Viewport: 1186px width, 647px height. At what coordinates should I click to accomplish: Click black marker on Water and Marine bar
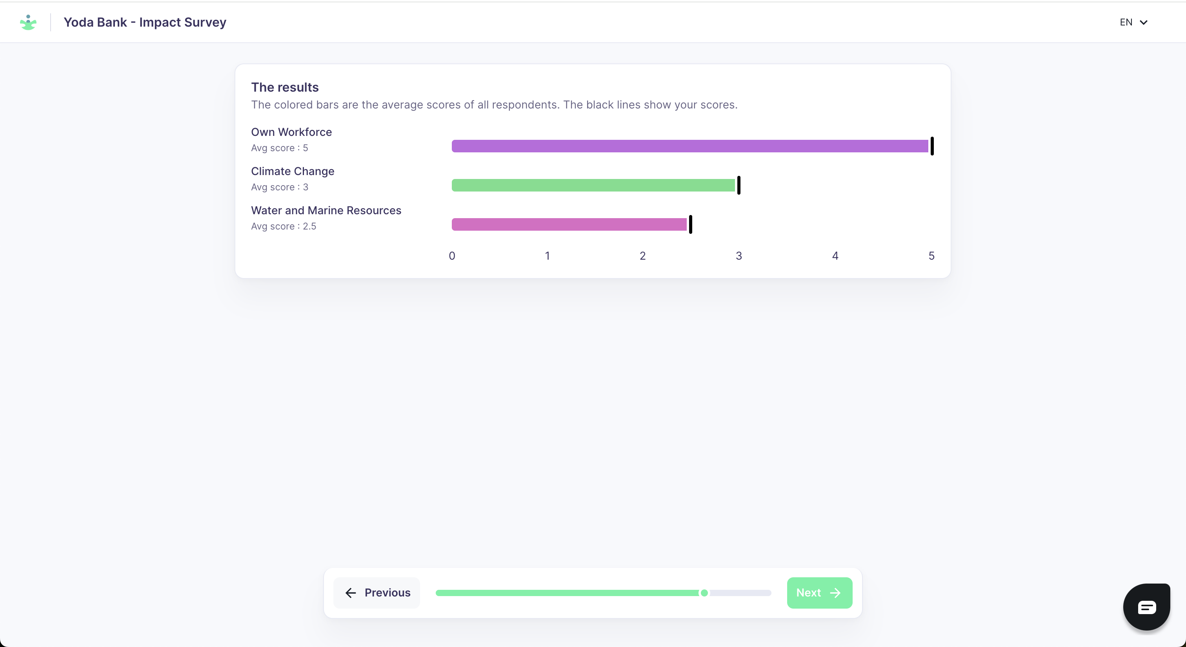690,224
